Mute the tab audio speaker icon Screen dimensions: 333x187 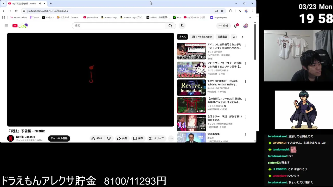pos(40,3)
